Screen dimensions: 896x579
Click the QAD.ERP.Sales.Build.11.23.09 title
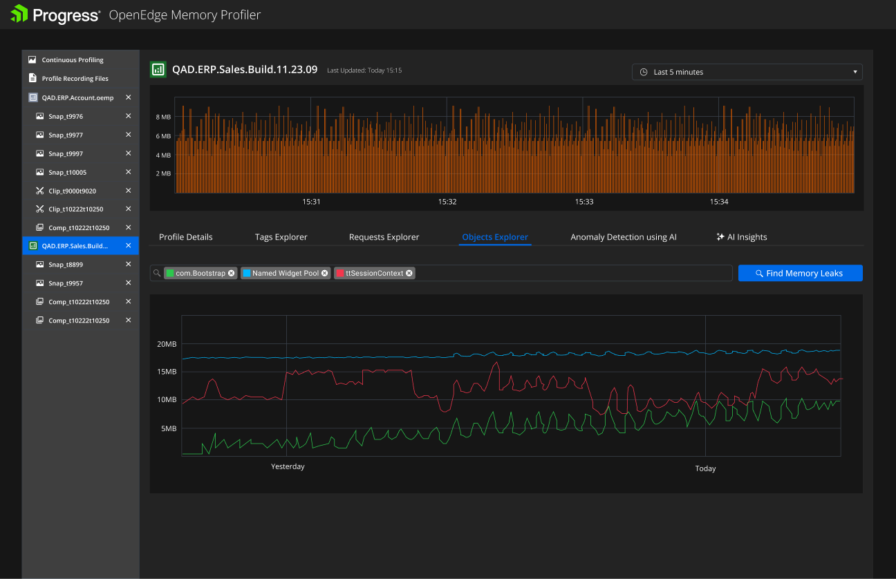point(245,69)
